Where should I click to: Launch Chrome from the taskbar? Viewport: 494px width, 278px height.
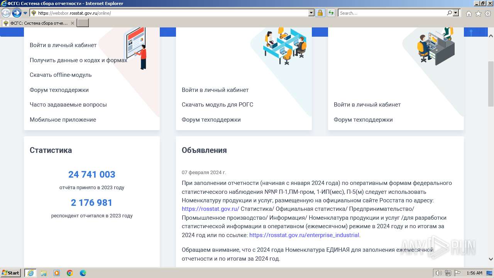tap(70, 273)
